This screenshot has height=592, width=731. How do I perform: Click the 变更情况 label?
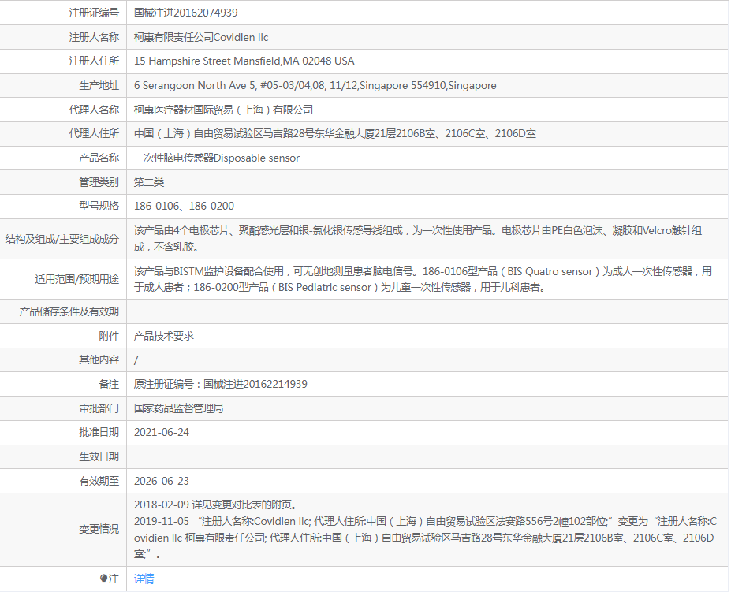coord(99,529)
